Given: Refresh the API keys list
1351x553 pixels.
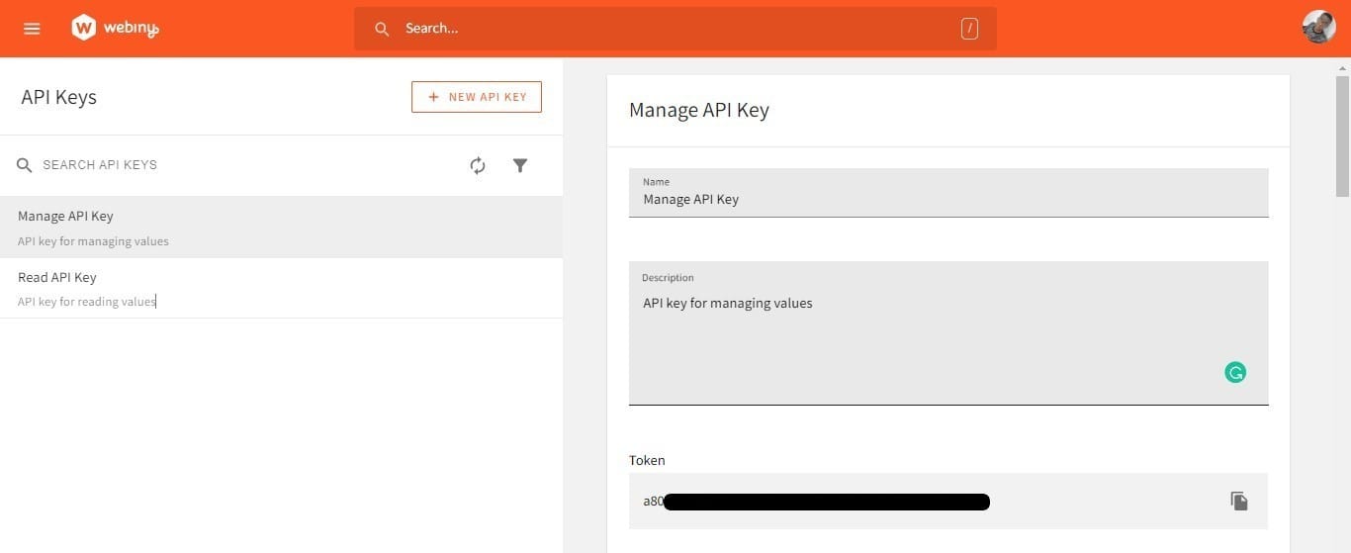Looking at the screenshot, I should [478, 165].
